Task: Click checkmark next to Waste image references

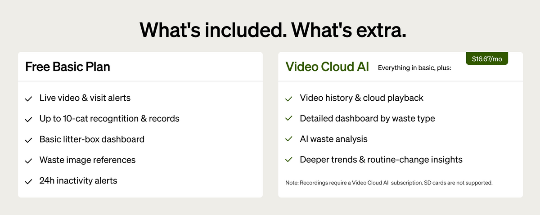Action: point(29,161)
